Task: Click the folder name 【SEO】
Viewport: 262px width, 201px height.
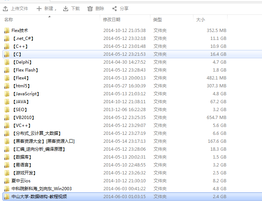Action: tap(20, 110)
